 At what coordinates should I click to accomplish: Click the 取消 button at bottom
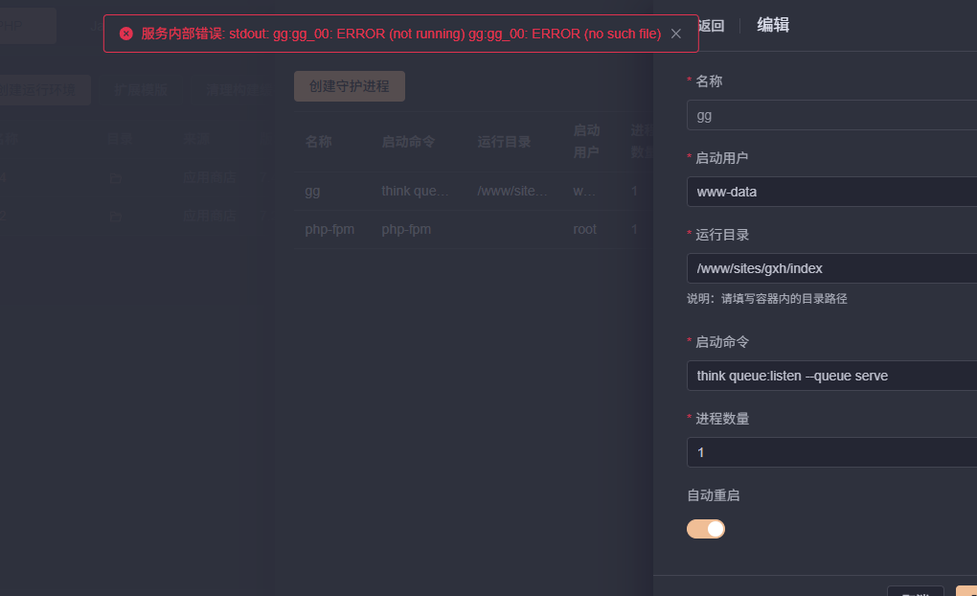pyautogui.click(x=916, y=591)
